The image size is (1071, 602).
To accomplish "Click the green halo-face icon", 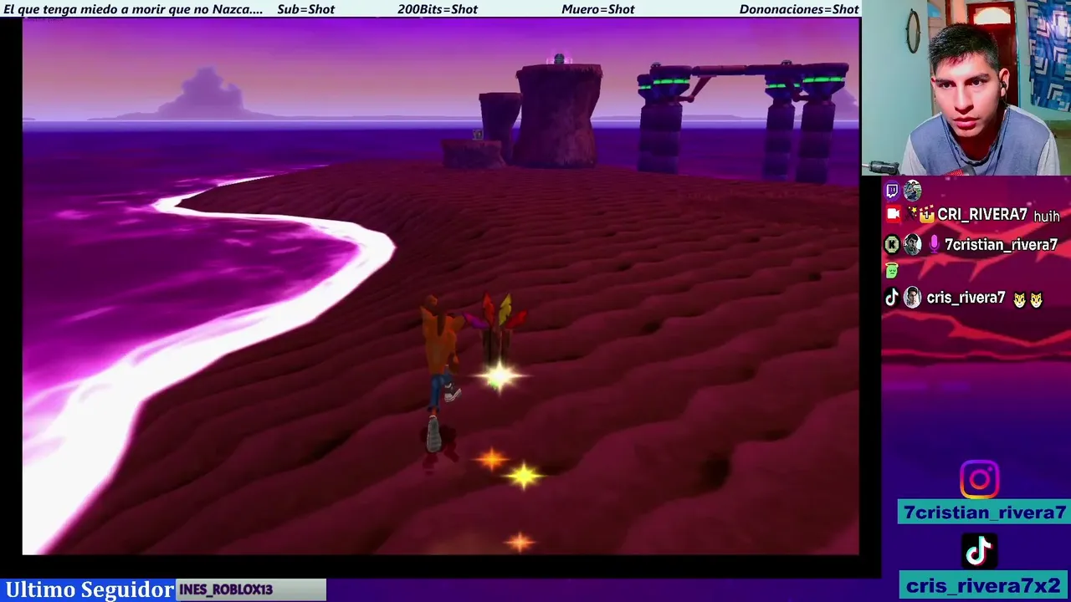I will click(x=892, y=269).
